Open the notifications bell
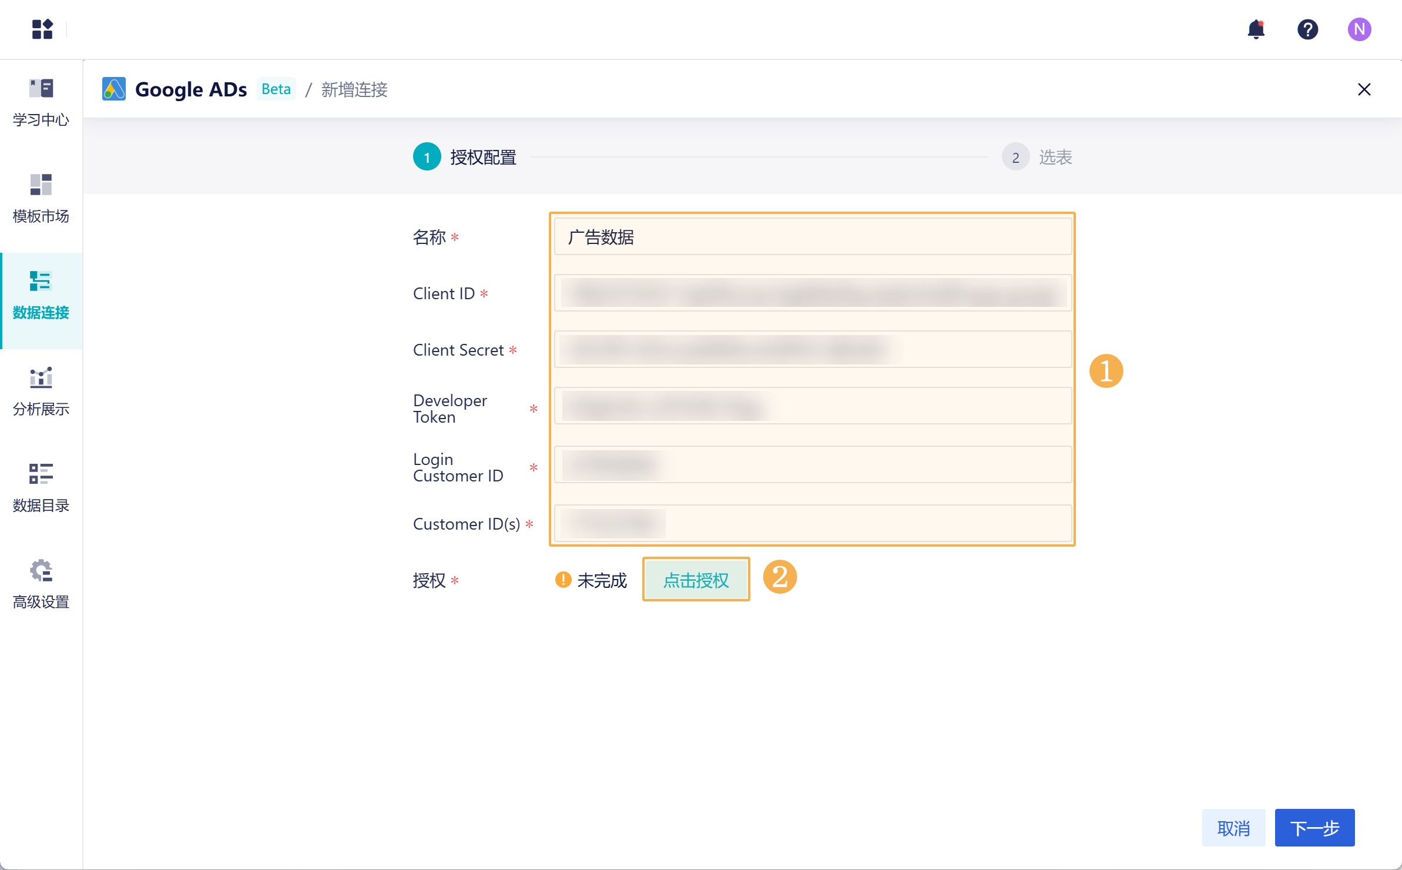The width and height of the screenshot is (1402, 870). pyautogui.click(x=1256, y=29)
